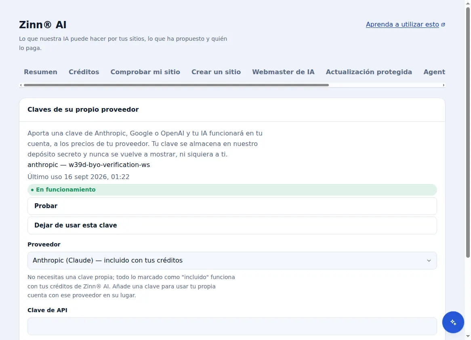Open the partially visible Agent tab
The width and height of the screenshot is (471, 340).
pyautogui.click(x=434, y=72)
